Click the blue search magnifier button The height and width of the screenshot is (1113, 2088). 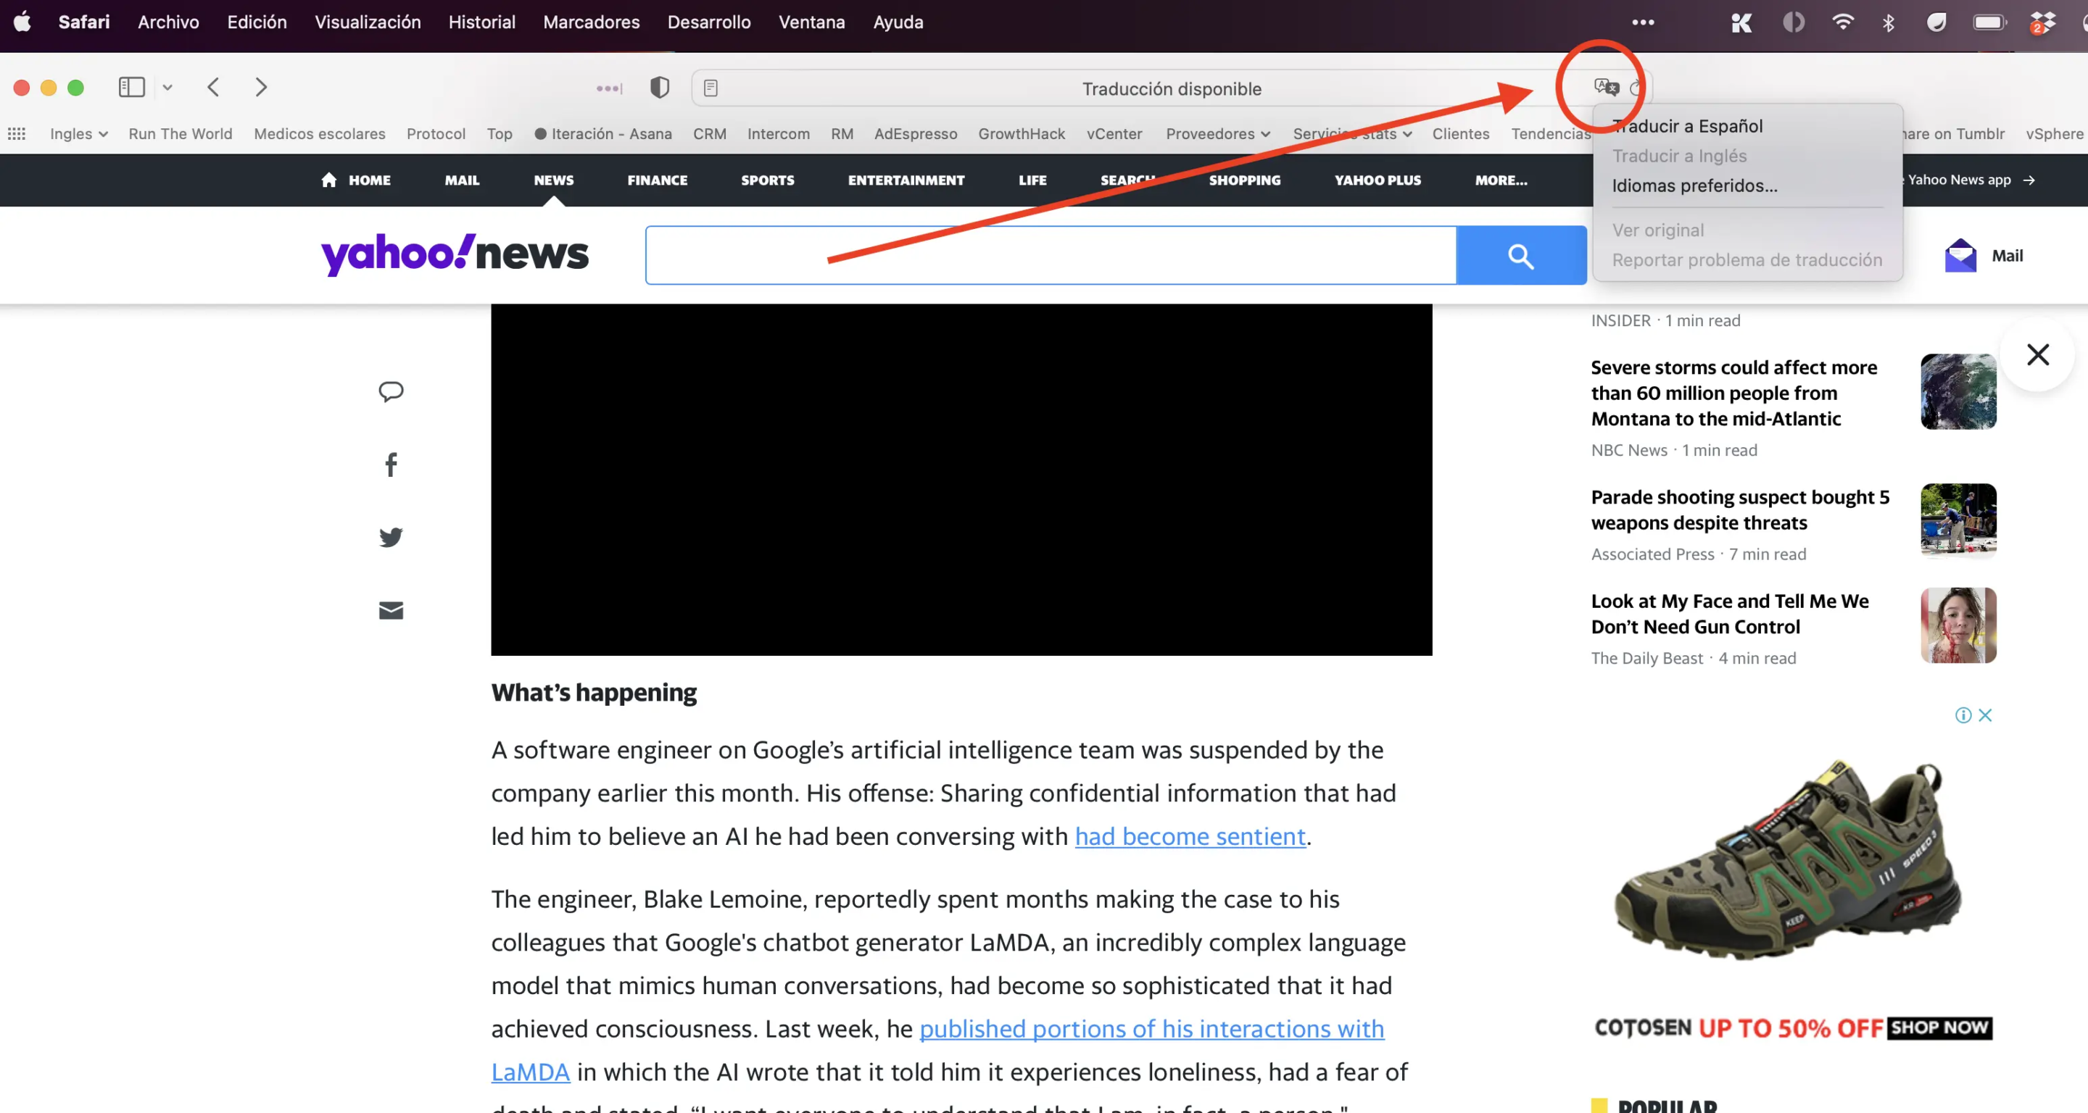tap(1520, 255)
